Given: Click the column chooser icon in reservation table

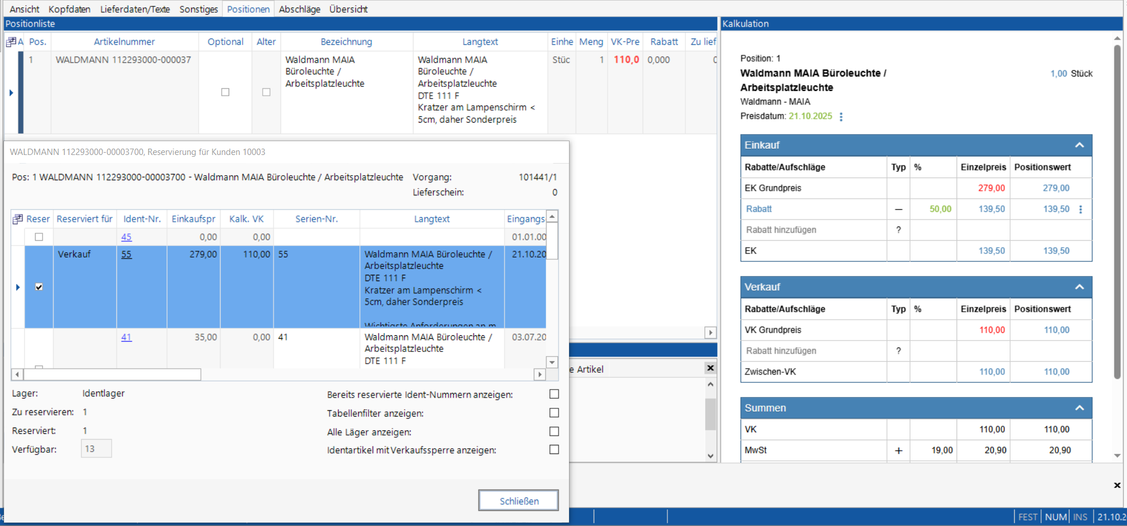Looking at the screenshot, I should click(18, 219).
